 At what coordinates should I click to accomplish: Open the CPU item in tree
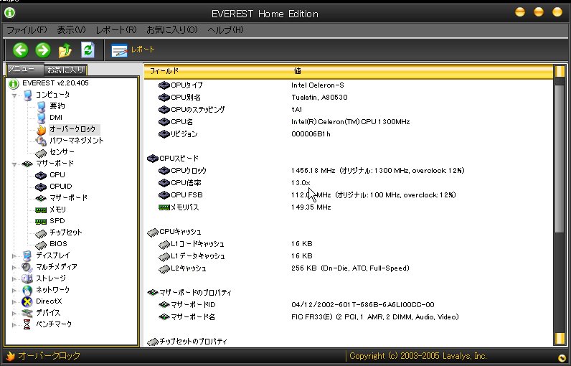57,175
